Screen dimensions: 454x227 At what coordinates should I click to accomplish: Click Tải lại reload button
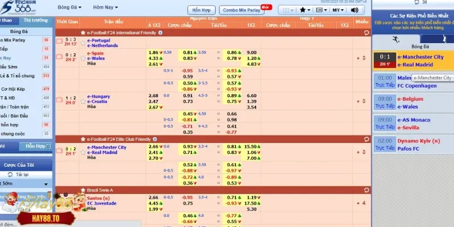pyautogui.click(x=20, y=175)
